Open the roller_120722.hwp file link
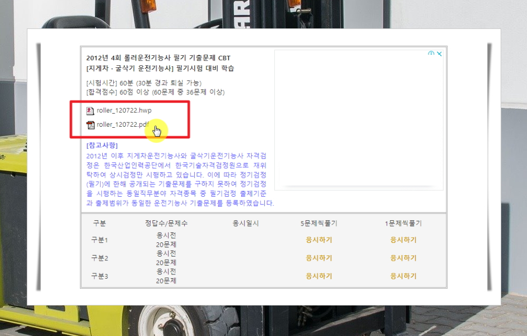 tap(124, 110)
